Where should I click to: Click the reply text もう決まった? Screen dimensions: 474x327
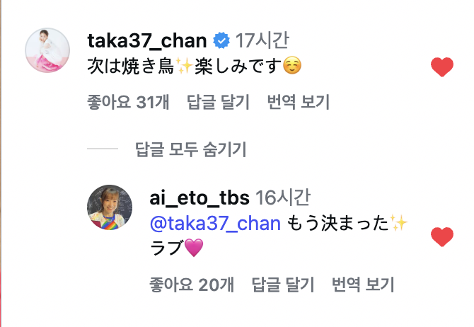347,224
